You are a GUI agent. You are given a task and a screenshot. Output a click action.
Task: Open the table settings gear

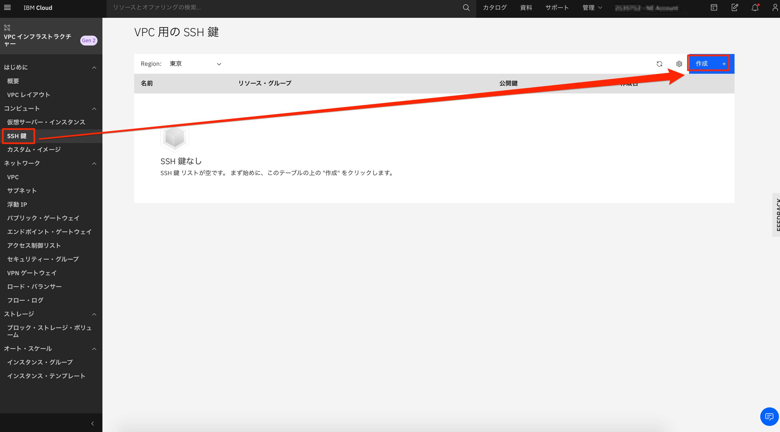click(679, 64)
